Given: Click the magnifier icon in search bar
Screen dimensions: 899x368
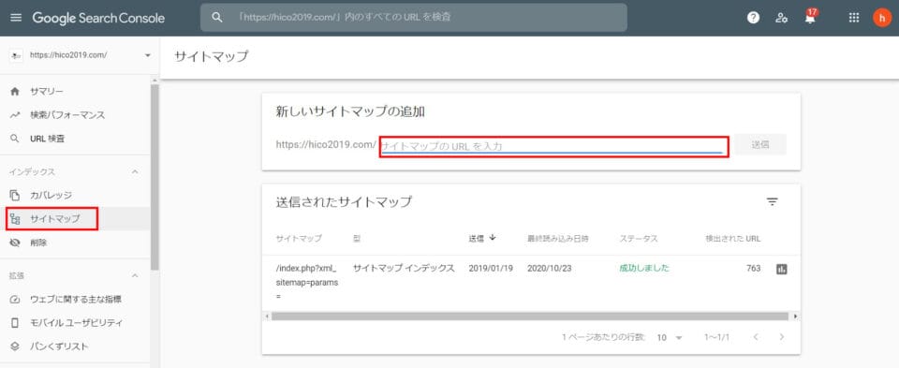Looking at the screenshot, I should [216, 17].
